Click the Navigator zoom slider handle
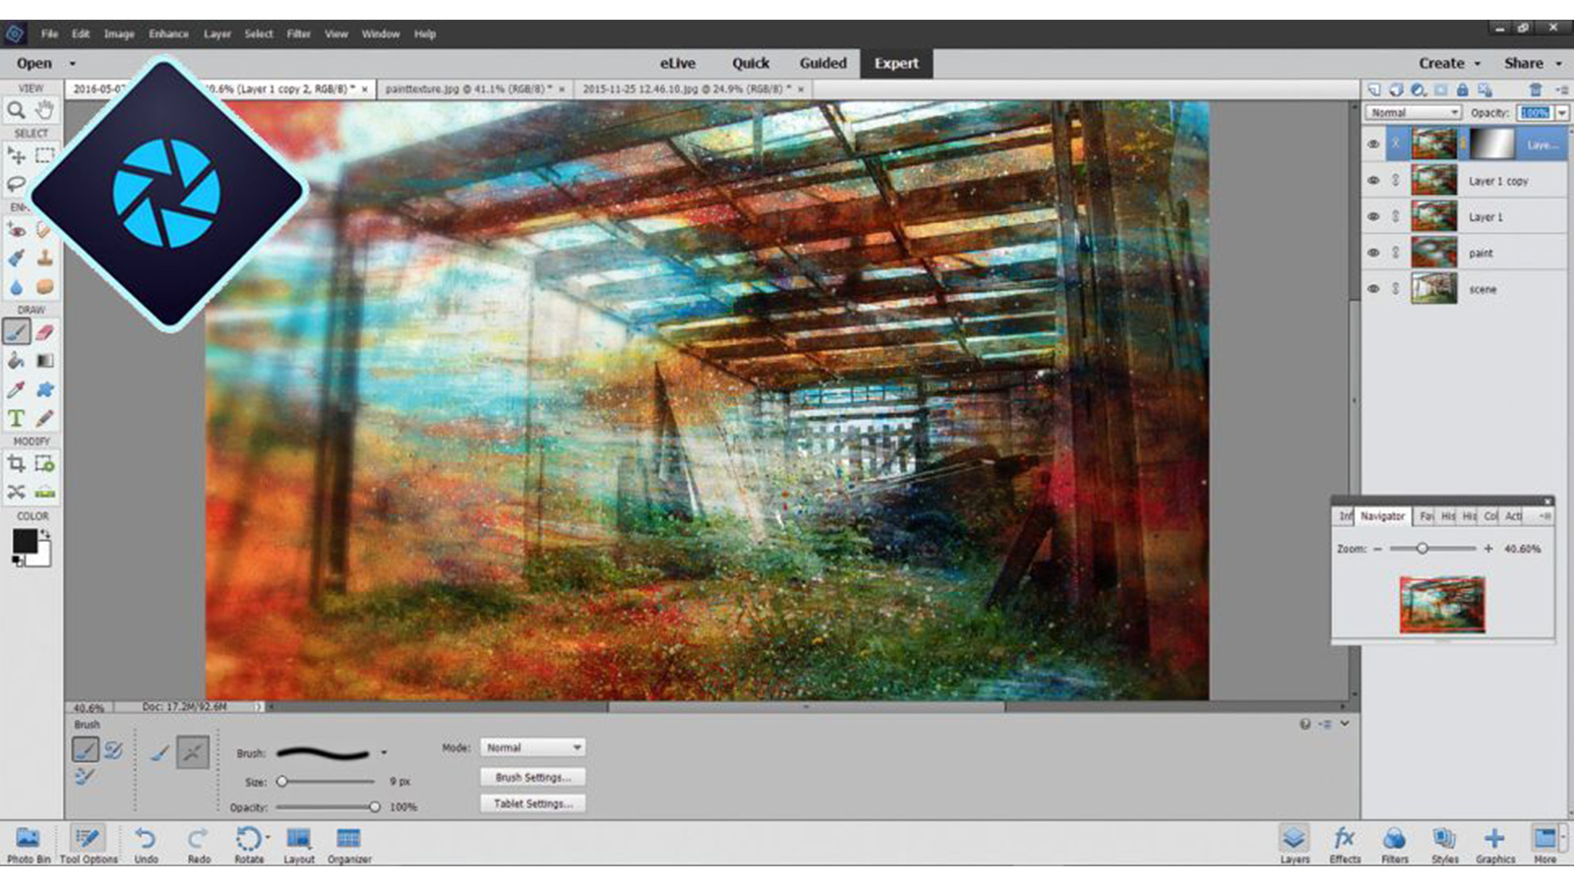This screenshot has height=885, width=1574. click(1422, 549)
